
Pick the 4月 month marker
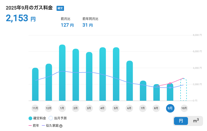point(103,108)
